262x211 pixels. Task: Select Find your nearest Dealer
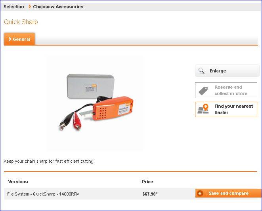233,109
